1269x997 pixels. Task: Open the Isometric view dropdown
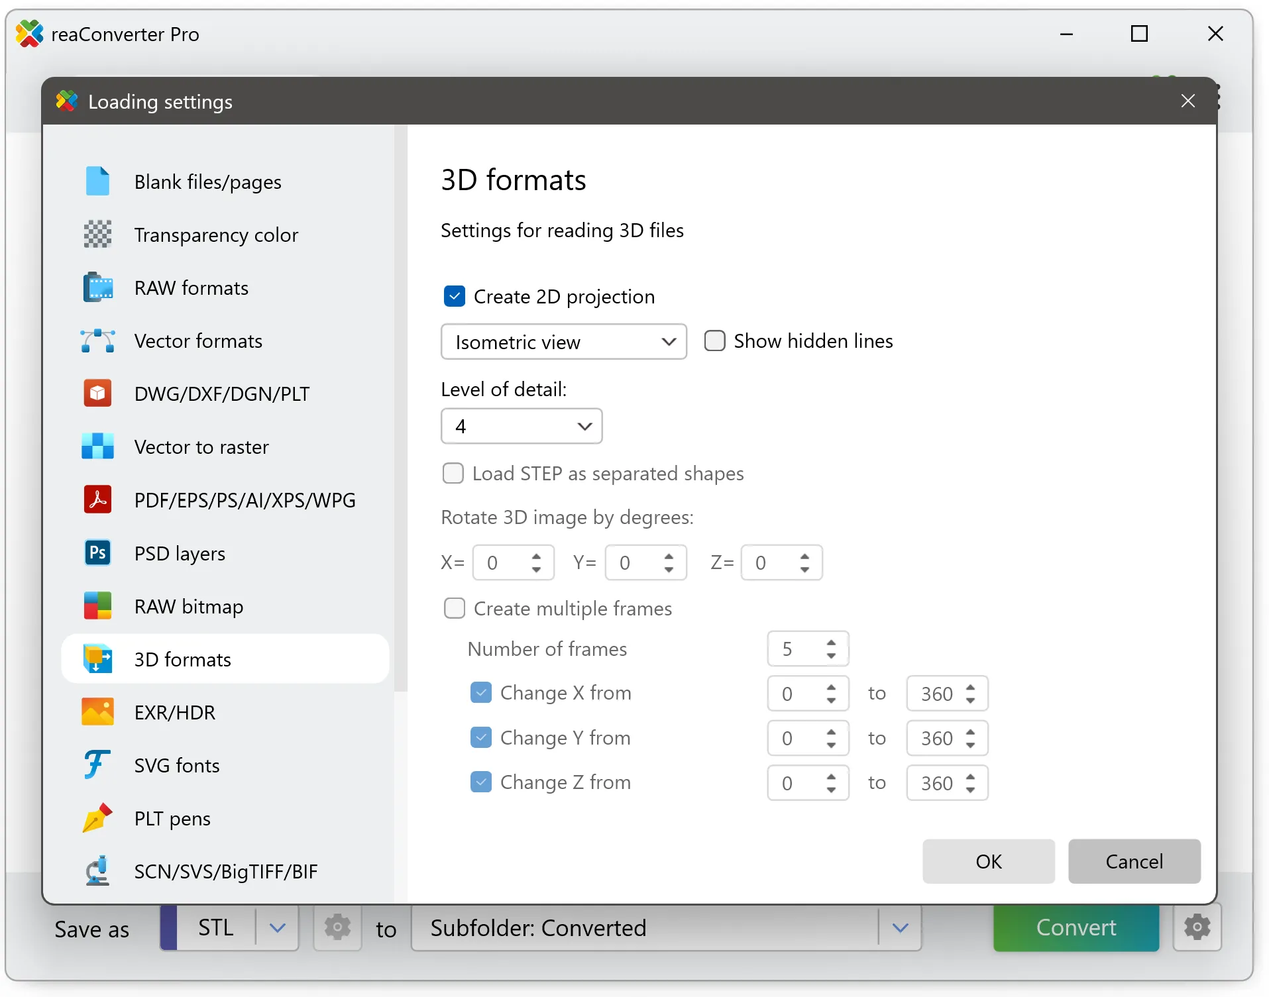pyautogui.click(x=563, y=342)
